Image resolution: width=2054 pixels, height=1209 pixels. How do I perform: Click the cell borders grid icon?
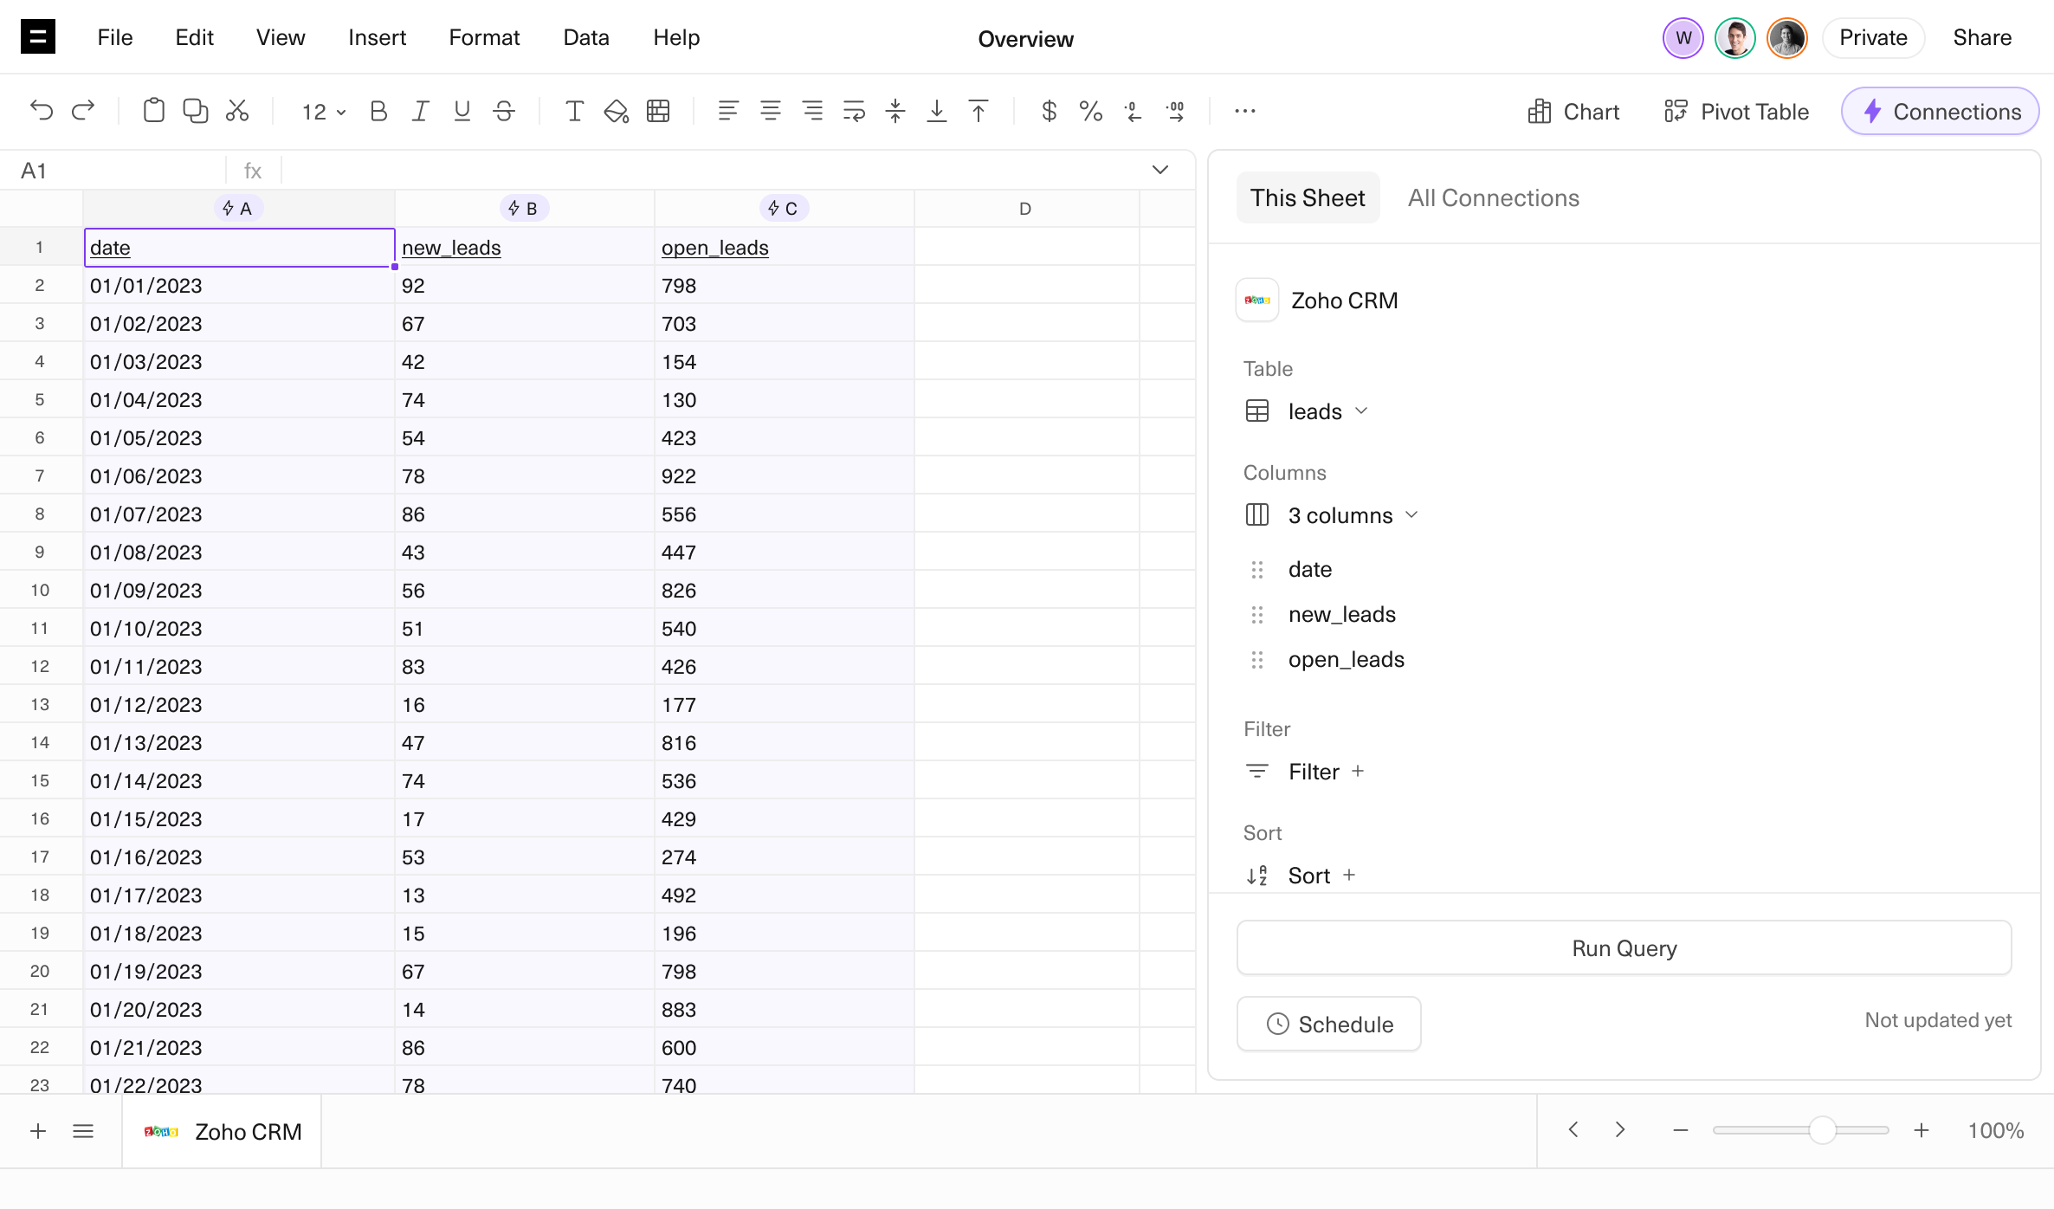coord(658,111)
